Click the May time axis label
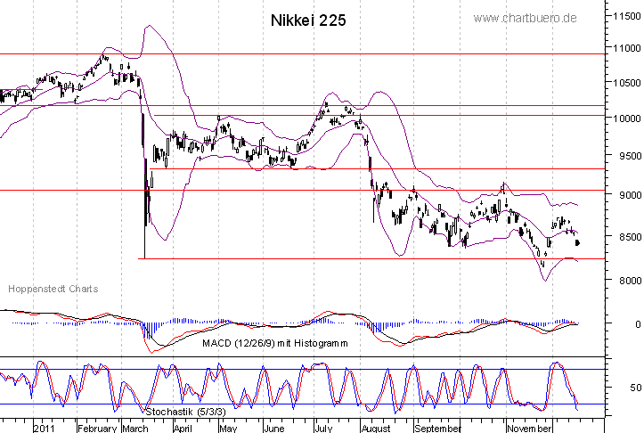 (228, 428)
